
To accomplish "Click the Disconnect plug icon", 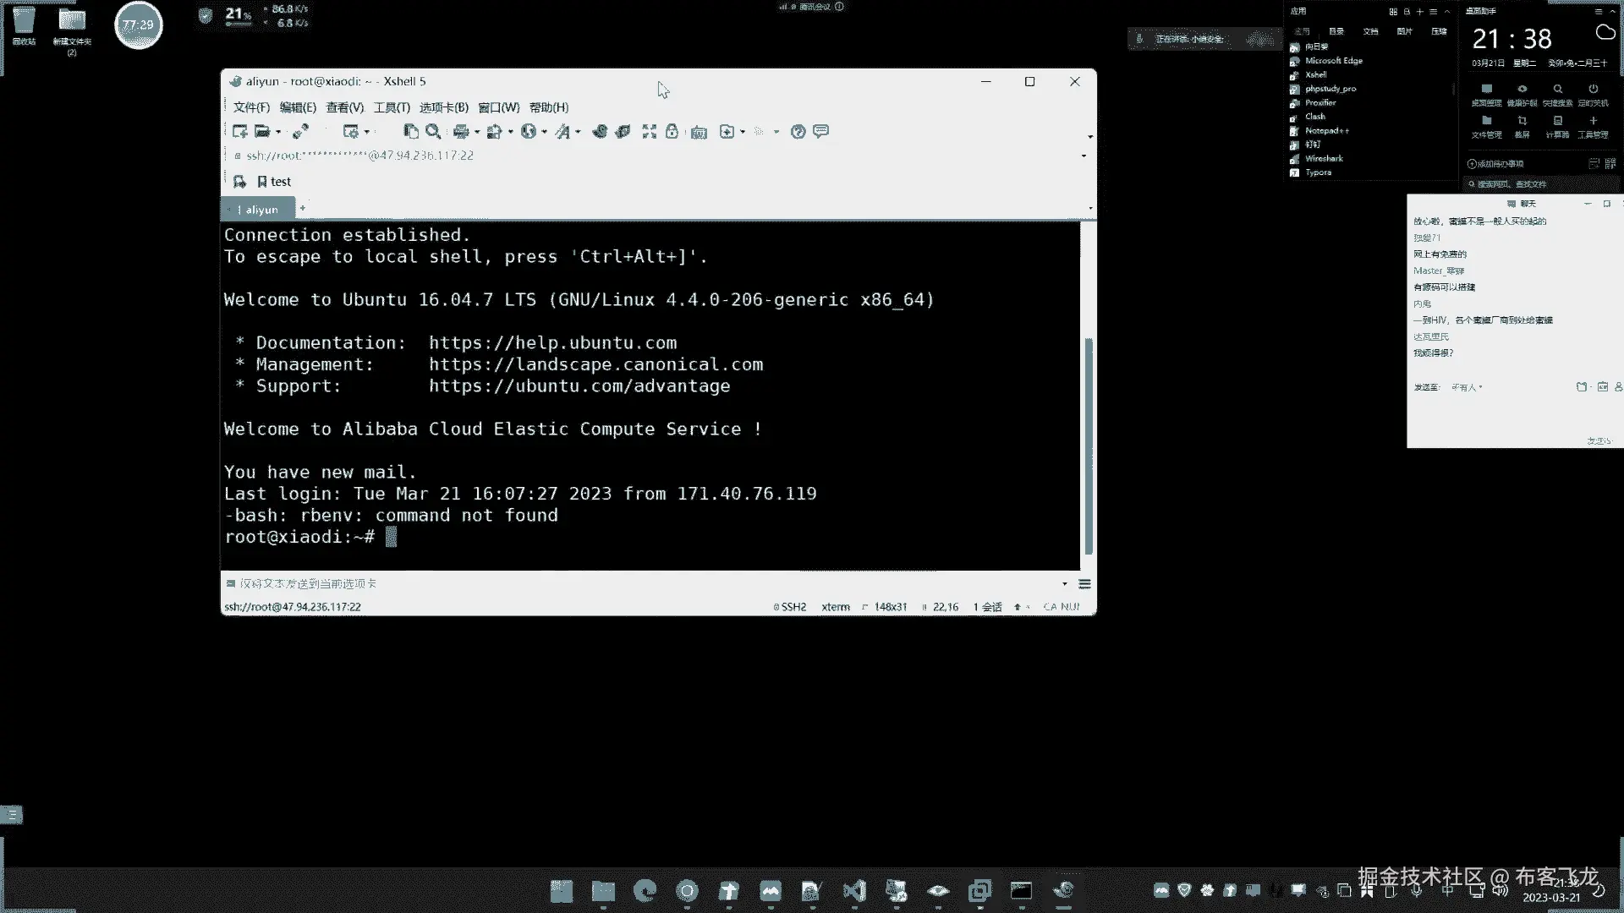I will coord(300,131).
